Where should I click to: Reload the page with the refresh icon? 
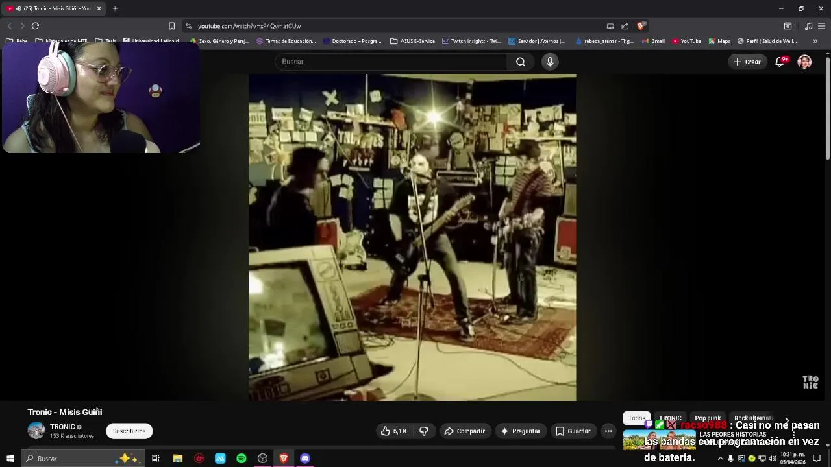[x=35, y=26]
